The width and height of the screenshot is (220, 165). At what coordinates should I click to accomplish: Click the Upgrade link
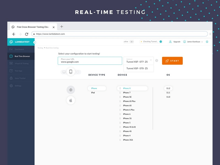pyautogui.click(x=175, y=42)
